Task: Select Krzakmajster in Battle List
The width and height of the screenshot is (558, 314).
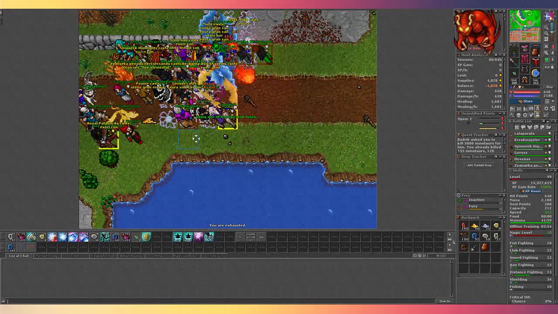Action: 531,141
